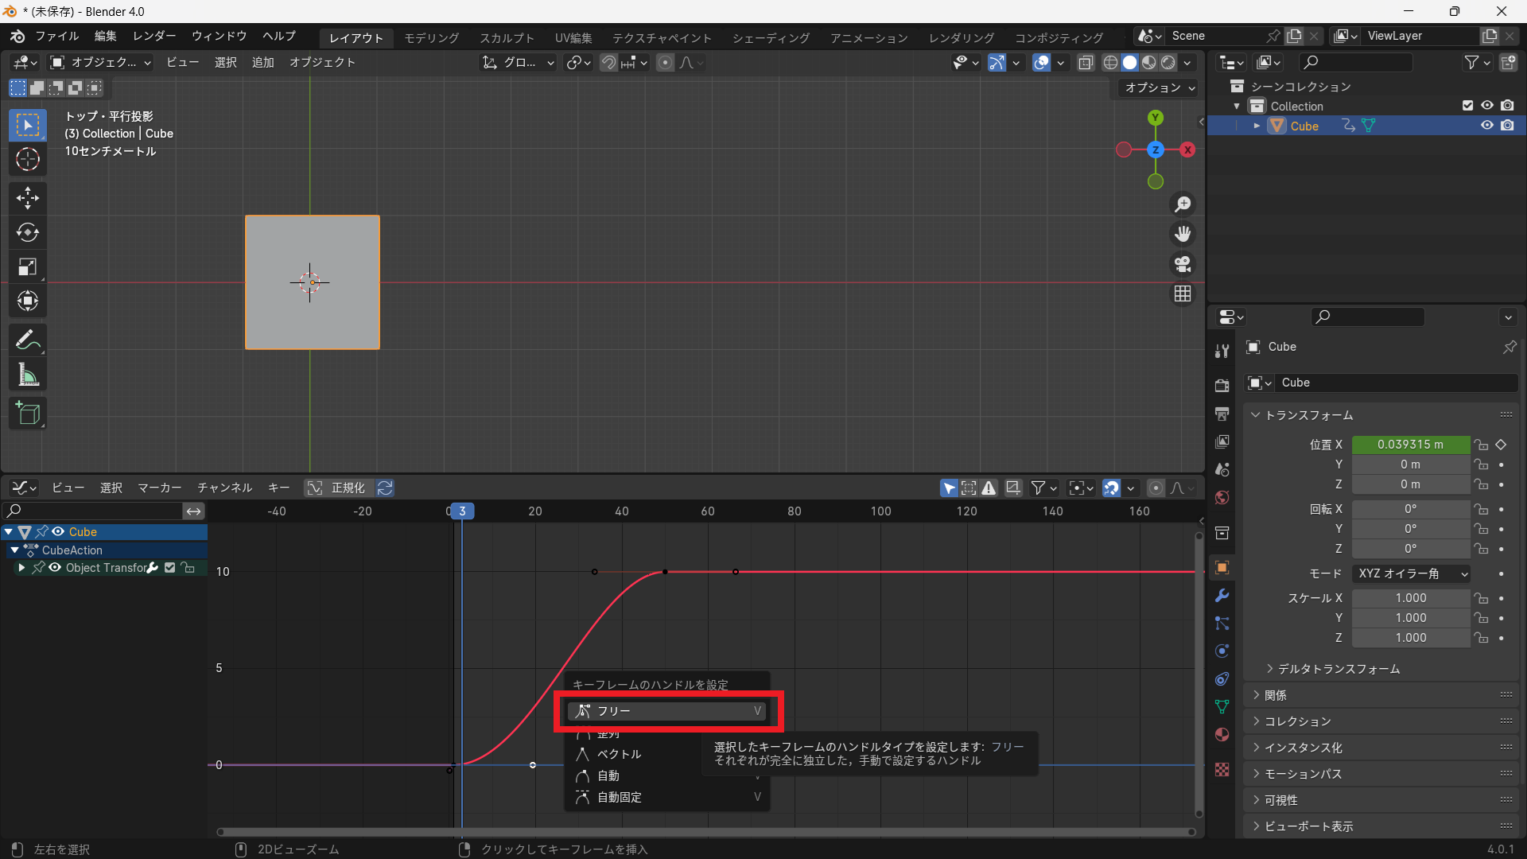Hide Cube using outliner eye icon
Screen dimensions: 1527x859
click(x=1486, y=126)
